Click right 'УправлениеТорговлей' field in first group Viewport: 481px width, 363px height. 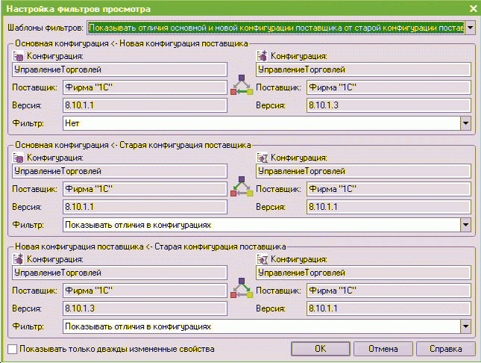coord(363,69)
